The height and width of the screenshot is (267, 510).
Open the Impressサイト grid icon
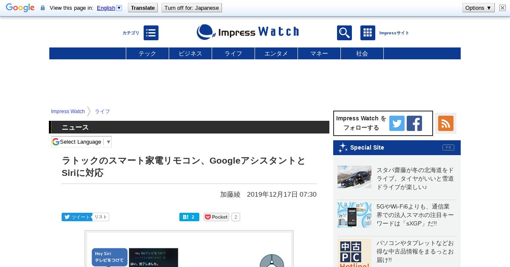tap(368, 33)
